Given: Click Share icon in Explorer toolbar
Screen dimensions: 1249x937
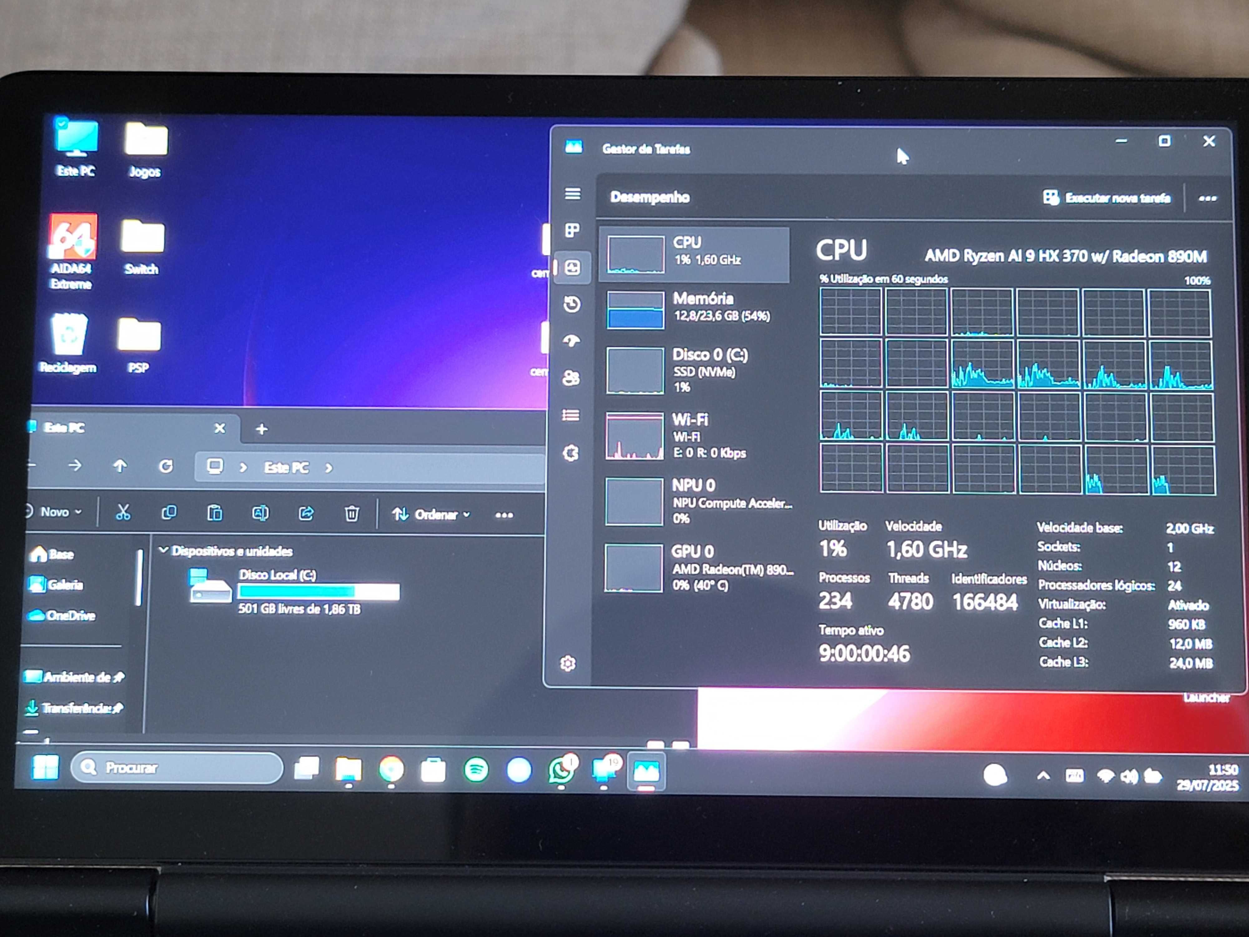Looking at the screenshot, I should (306, 513).
